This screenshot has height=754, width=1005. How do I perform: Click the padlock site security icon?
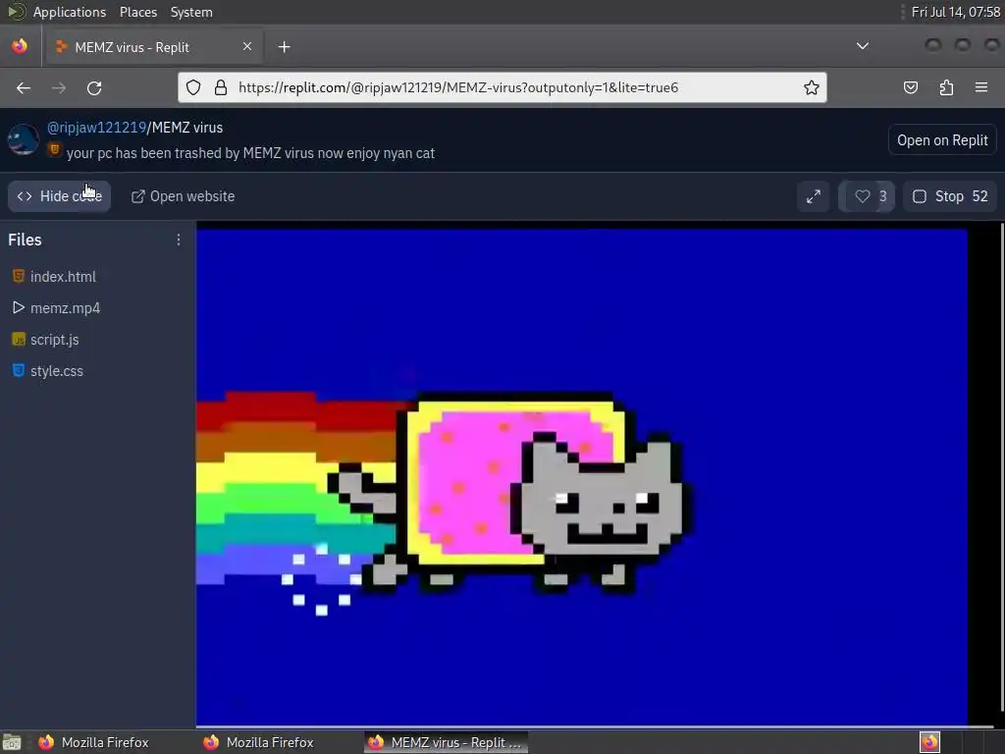point(221,87)
